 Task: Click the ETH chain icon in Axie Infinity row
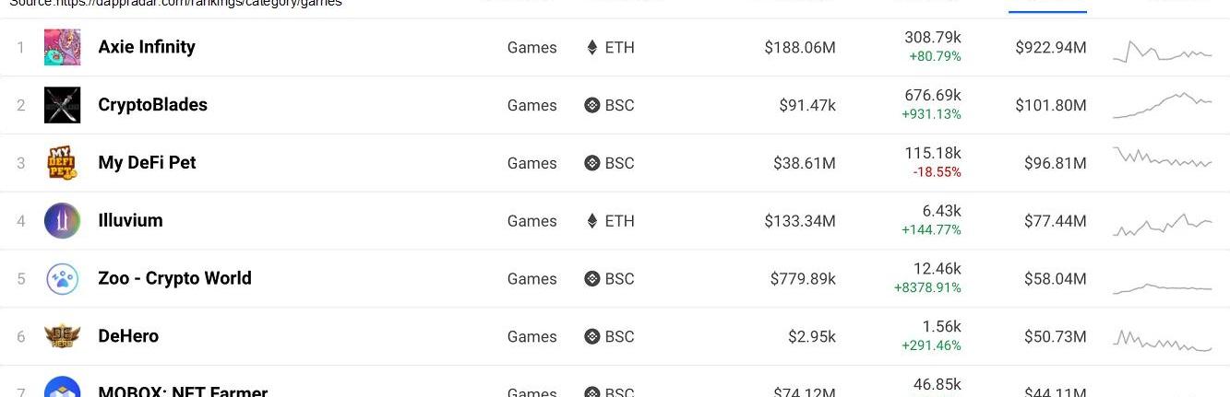592,47
